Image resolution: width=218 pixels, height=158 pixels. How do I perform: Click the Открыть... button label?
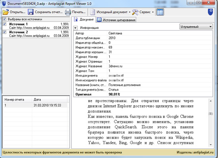coord(17,12)
